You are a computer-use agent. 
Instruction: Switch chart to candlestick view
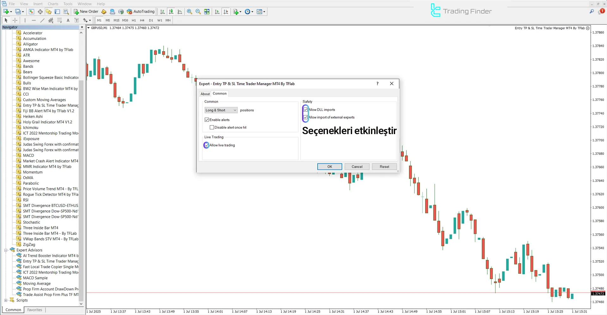171,12
